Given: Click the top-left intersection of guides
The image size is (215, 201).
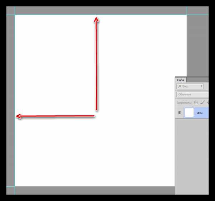Looking at the screenshot, I should point(15,15).
